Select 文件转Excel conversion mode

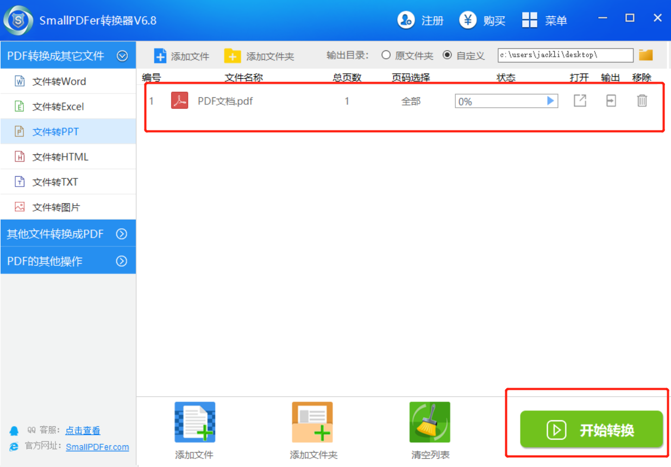[68, 107]
